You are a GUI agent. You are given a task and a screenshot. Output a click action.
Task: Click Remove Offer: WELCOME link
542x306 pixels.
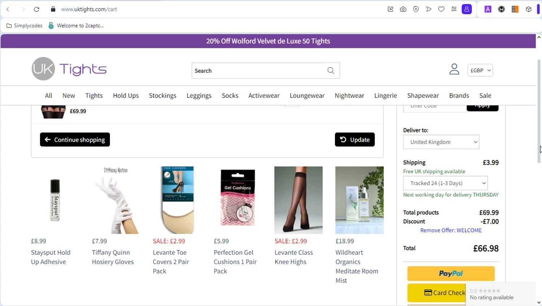[x=451, y=230]
